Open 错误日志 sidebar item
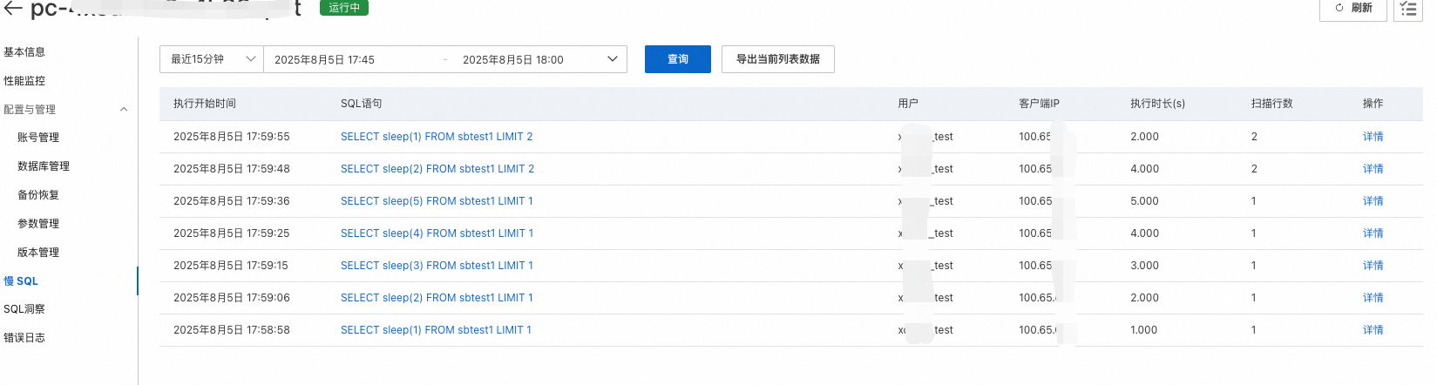Screen dimensions: 1437x385 pos(24,338)
